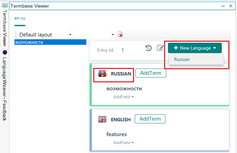This screenshot has height=153, width=237.
Task: Select the возможности entry in term list
Action: (x=50, y=42)
